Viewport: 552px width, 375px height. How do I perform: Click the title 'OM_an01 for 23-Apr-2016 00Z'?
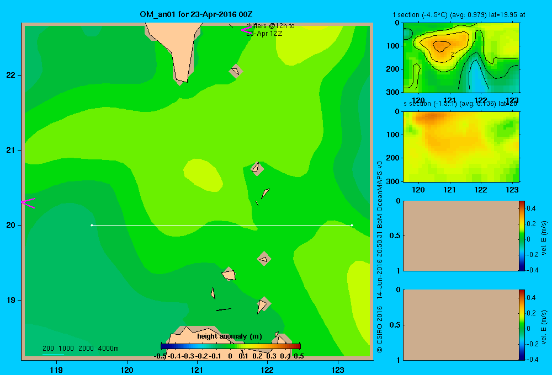[x=196, y=14]
